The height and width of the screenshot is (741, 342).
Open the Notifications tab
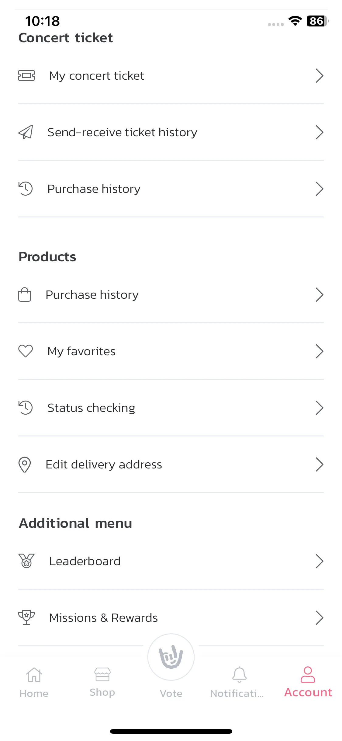pos(239,682)
